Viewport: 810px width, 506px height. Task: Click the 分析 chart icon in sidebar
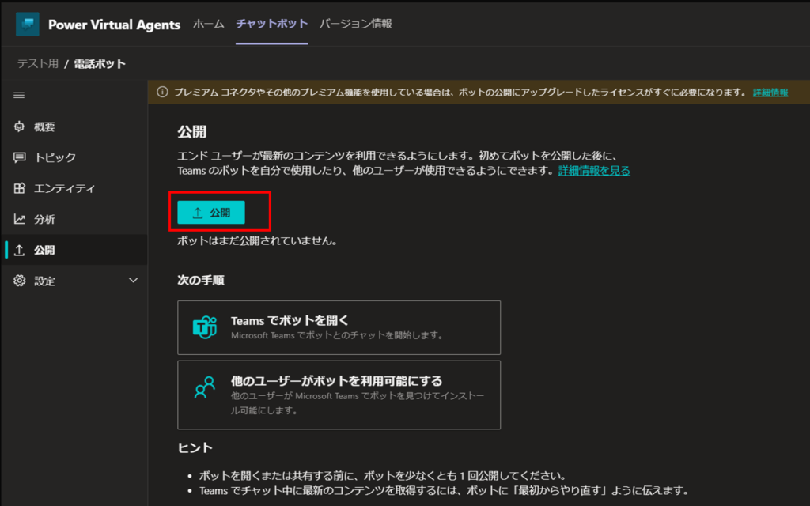pos(19,220)
